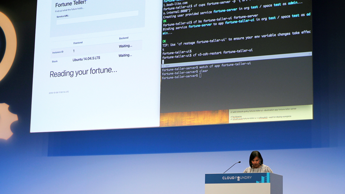Image resolution: width=345 pixels, height=194 pixels.
Task: Click the 'TIP: Use cf restage fortune-teller-ui' line
Action: (237, 38)
